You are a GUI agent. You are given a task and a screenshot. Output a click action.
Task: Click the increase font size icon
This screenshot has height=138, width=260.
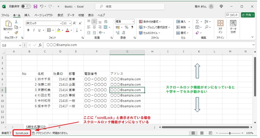pyautogui.click(x=75, y=23)
